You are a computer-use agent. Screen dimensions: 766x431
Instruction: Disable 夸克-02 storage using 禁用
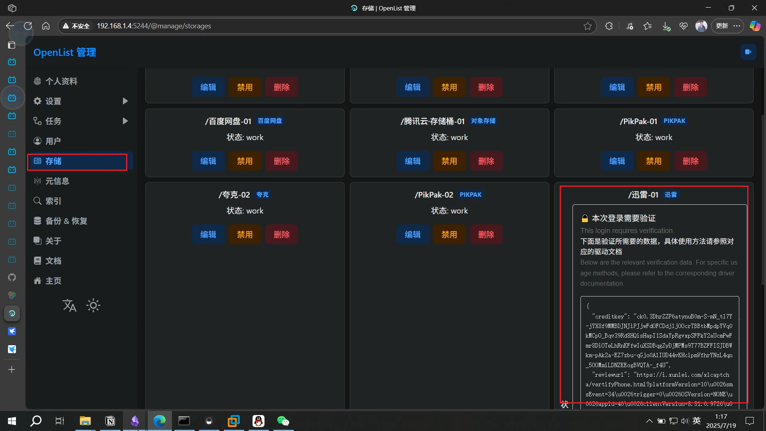245,235
